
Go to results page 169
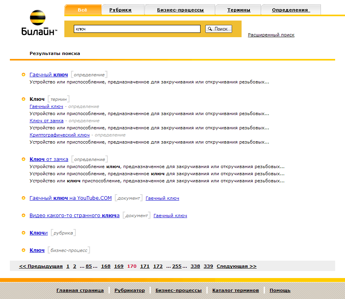point(118,266)
